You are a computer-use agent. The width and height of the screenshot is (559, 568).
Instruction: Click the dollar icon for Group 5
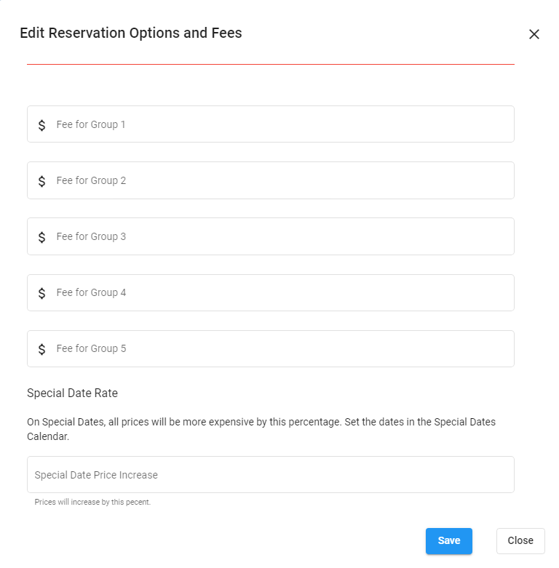click(x=41, y=349)
